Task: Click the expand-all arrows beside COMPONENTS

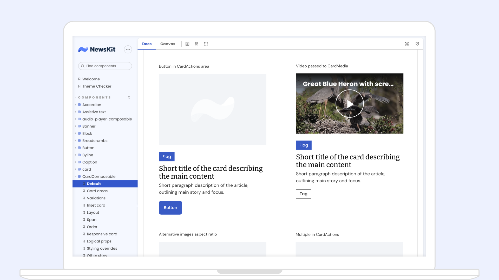Action: click(x=129, y=97)
